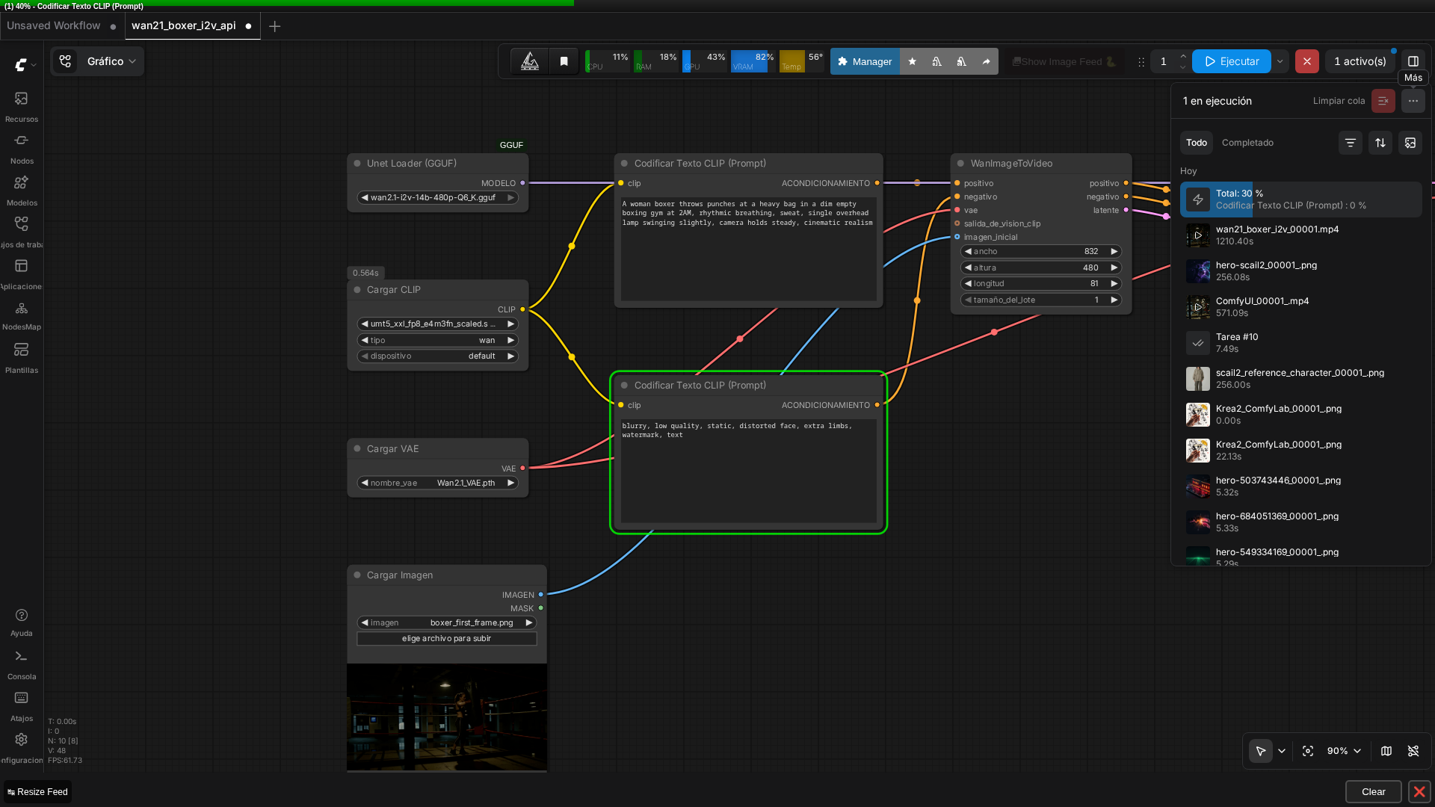Click the sailboat icon in top toolbar
Viewport: 1435px width, 807px height.
pos(530,61)
